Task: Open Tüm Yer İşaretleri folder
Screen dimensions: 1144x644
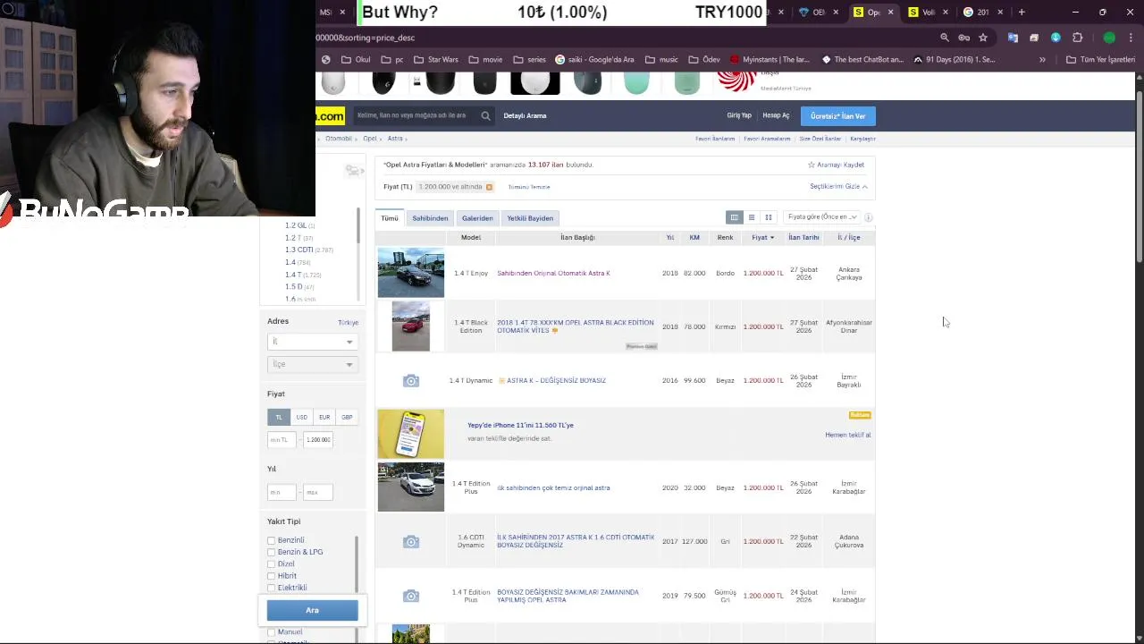Action: coord(1100,59)
